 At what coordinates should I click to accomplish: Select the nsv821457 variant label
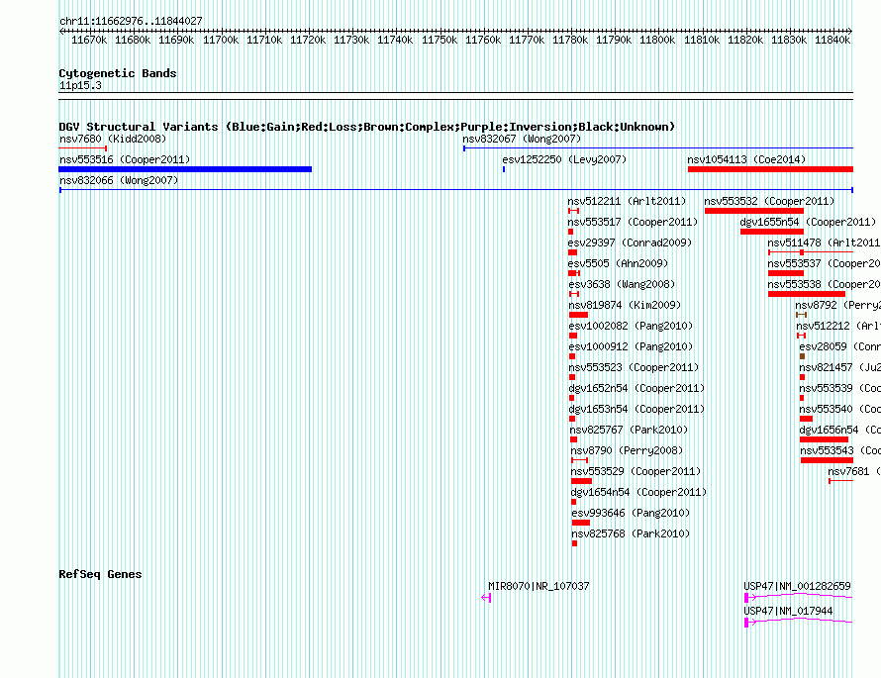pyautogui.click(x=839, y=367)
